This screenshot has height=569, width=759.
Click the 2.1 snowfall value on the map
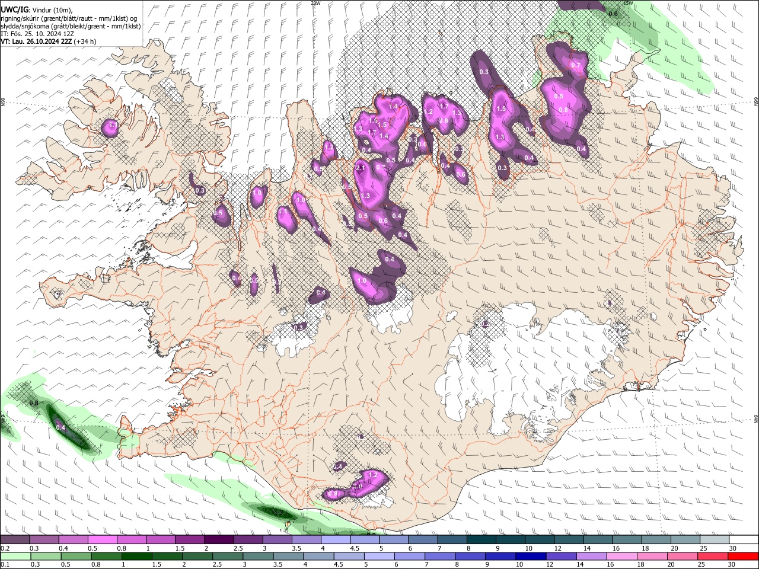361,168
